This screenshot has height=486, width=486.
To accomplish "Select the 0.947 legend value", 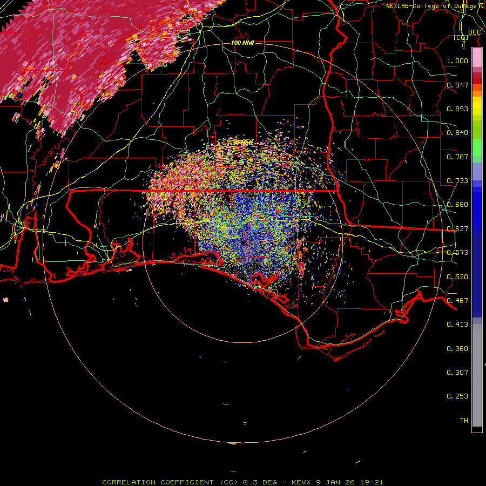I will [457, 85].
